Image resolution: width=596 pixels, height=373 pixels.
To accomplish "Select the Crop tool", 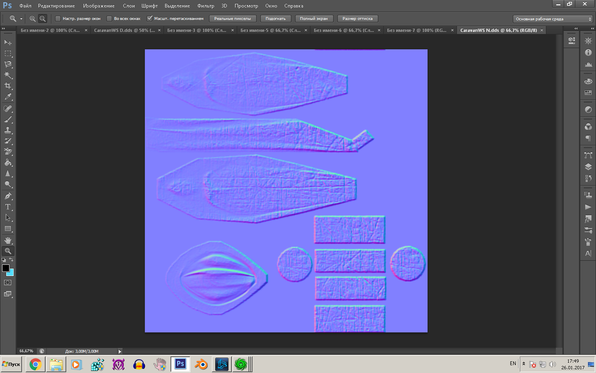I will tap(8, 86).
